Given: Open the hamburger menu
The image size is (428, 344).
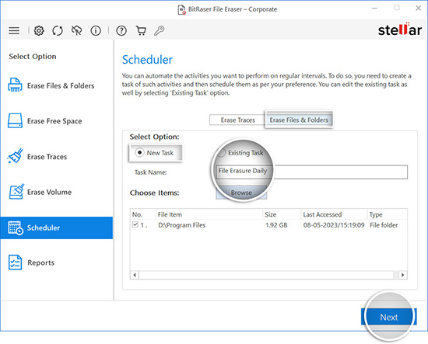Looking at the screenshot, I should 14,30.
